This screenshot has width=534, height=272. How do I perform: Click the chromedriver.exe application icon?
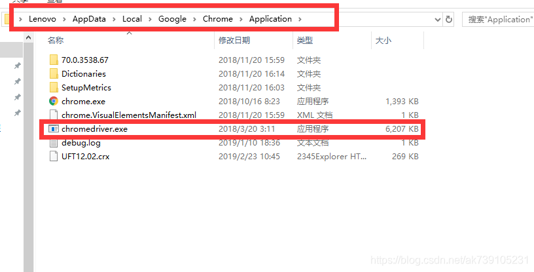[54, 129]
